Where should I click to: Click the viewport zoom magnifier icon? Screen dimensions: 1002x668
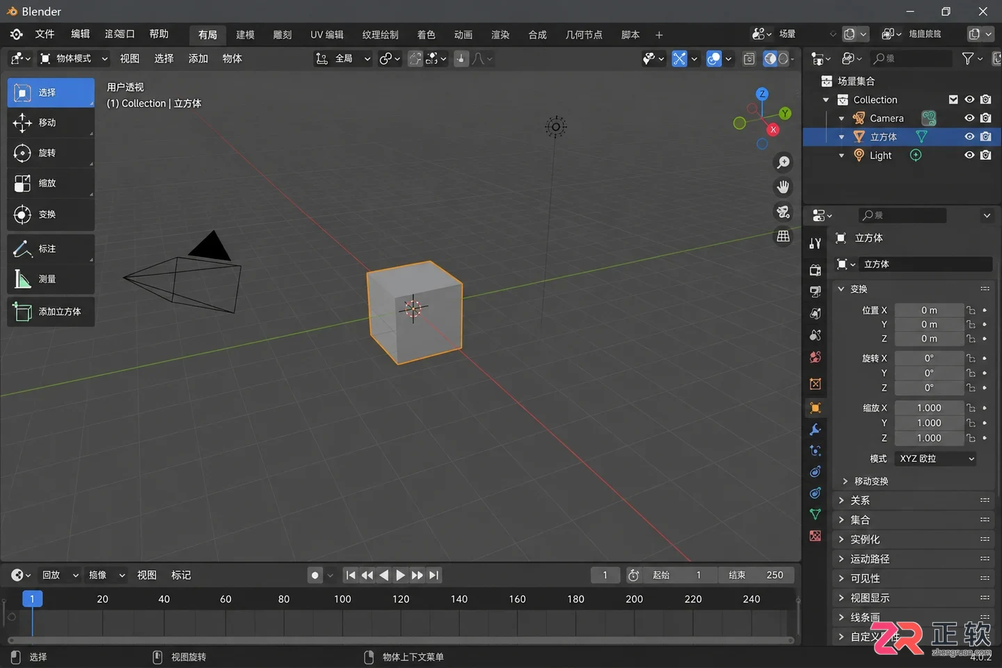click(x=784, y=162)
